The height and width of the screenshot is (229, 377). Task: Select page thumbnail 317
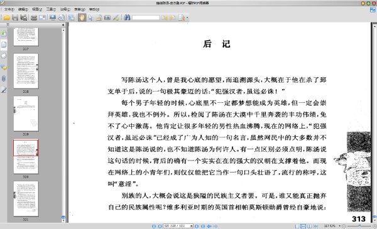click(x=26, y=36)
